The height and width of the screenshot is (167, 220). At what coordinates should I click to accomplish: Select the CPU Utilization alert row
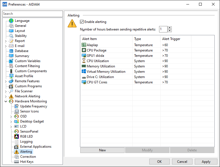(147, 61)
